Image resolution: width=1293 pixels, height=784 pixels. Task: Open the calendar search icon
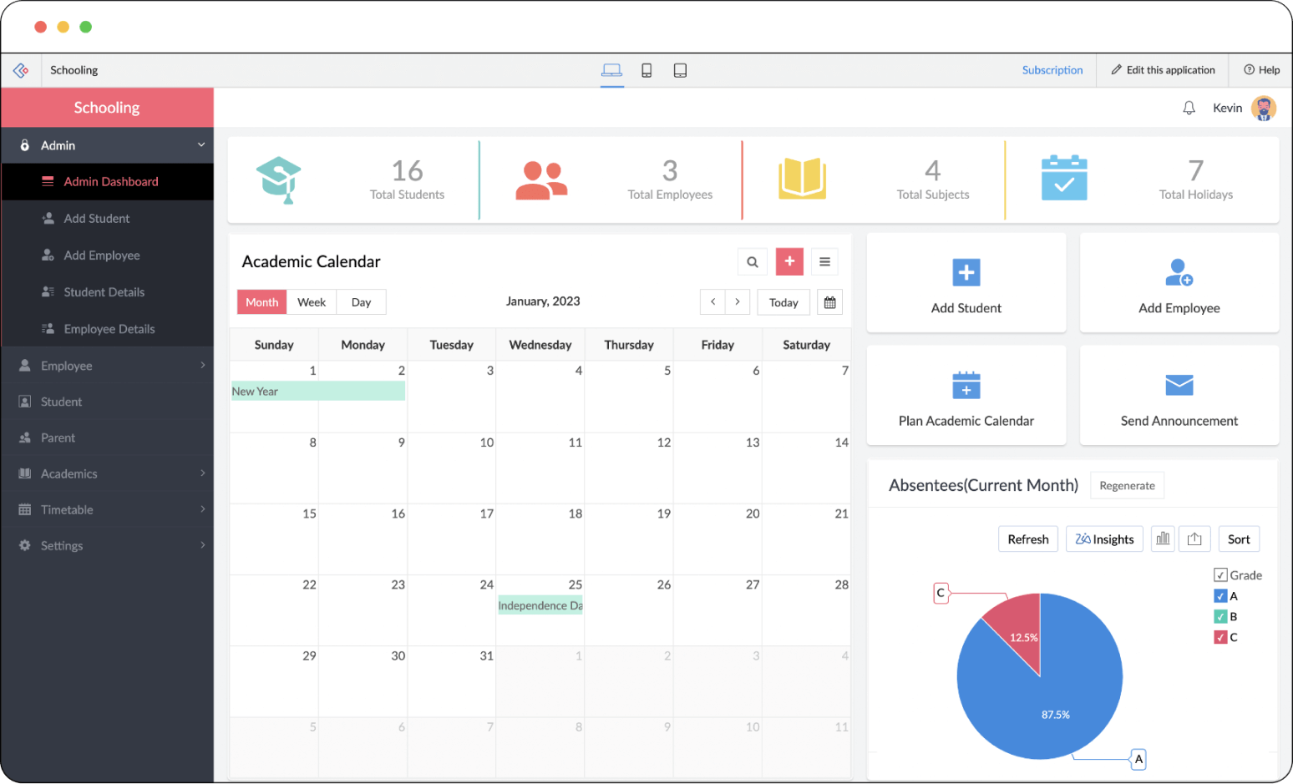click(752, 262)
